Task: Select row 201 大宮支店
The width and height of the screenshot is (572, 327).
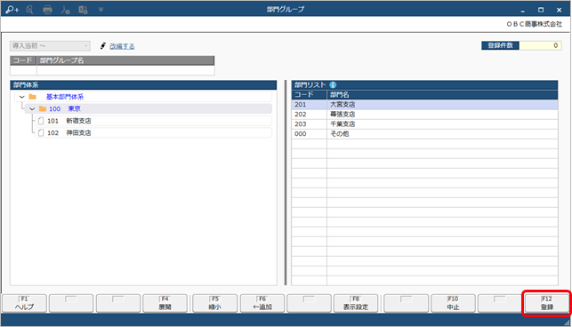Action: (424, 104)
